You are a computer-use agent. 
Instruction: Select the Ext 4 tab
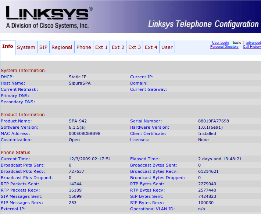click(x=151, y=47)
